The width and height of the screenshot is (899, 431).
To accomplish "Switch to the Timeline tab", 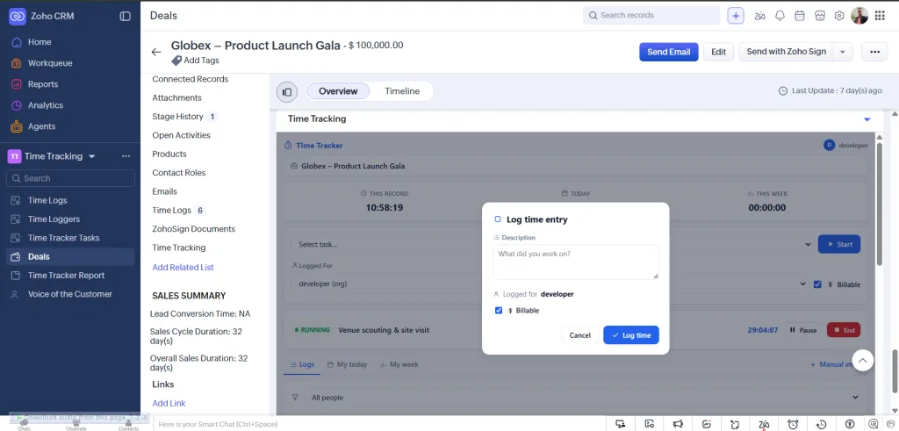I will pyautogui.click(x=402, y=91).
